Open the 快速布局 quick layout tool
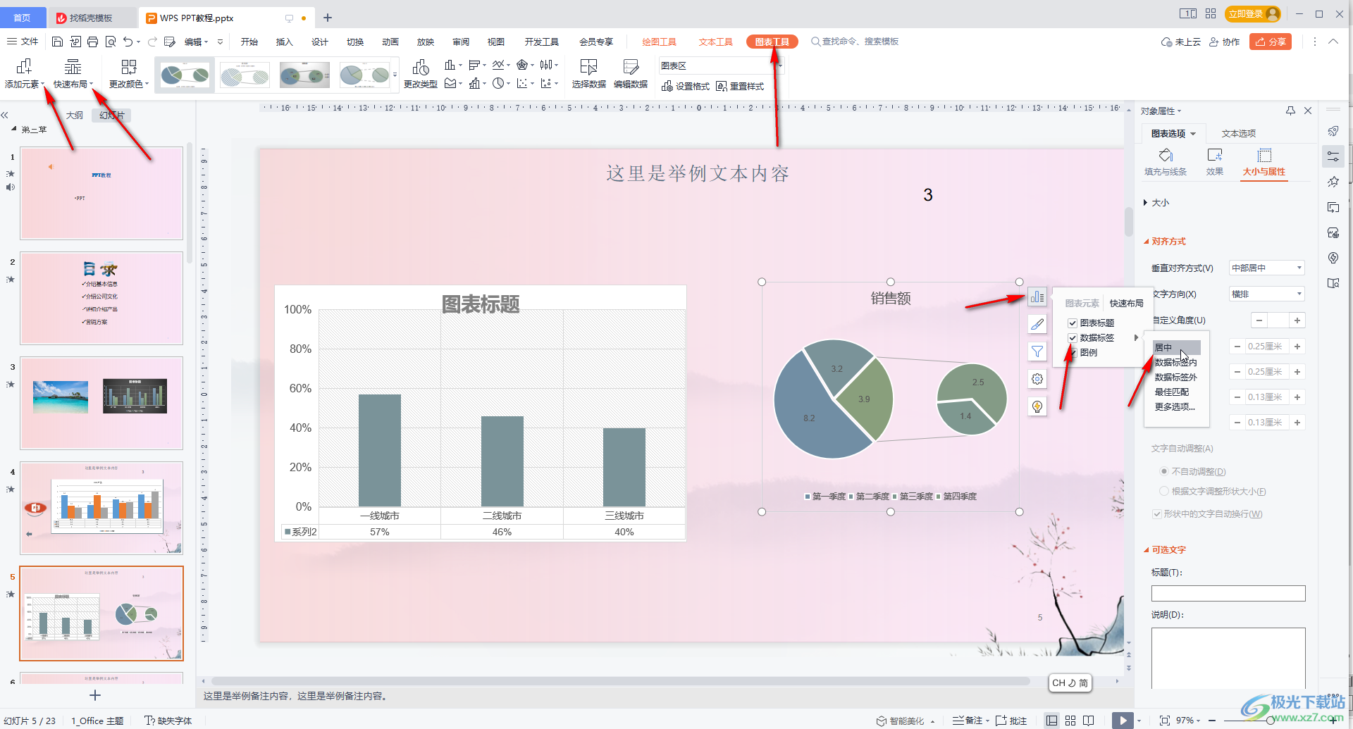The image size is (1353, 729). (x=73, y=74)
